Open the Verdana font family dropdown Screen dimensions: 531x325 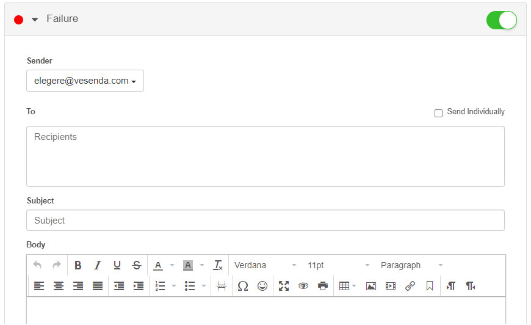(265, 265)
